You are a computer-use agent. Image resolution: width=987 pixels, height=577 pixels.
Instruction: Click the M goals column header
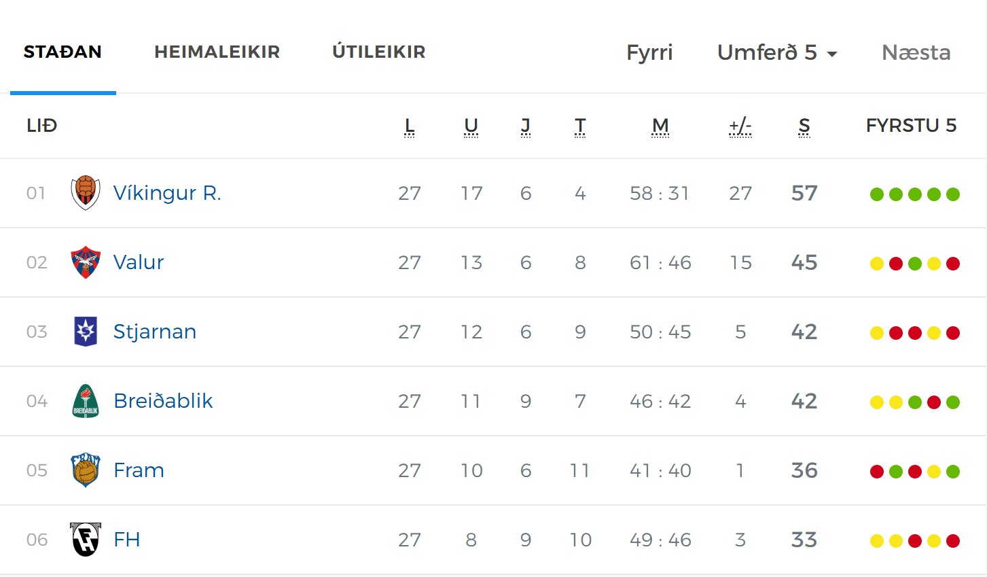(x=660, y=126)
